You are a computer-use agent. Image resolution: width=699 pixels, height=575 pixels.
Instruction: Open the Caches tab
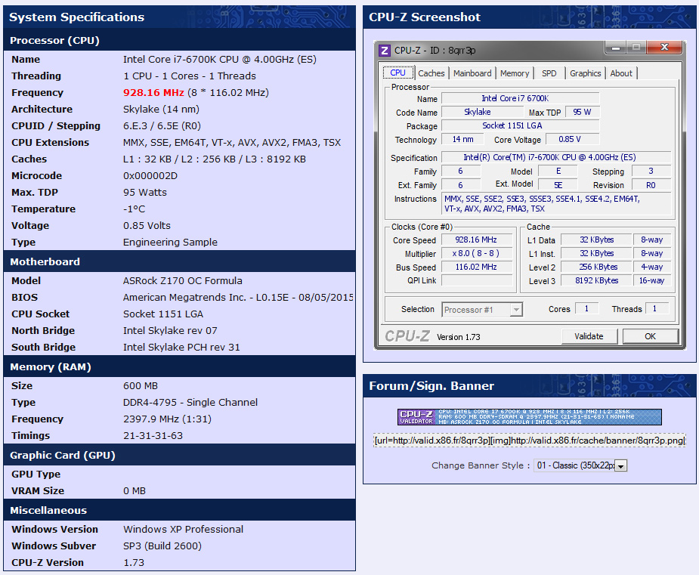tap(431, 73)
